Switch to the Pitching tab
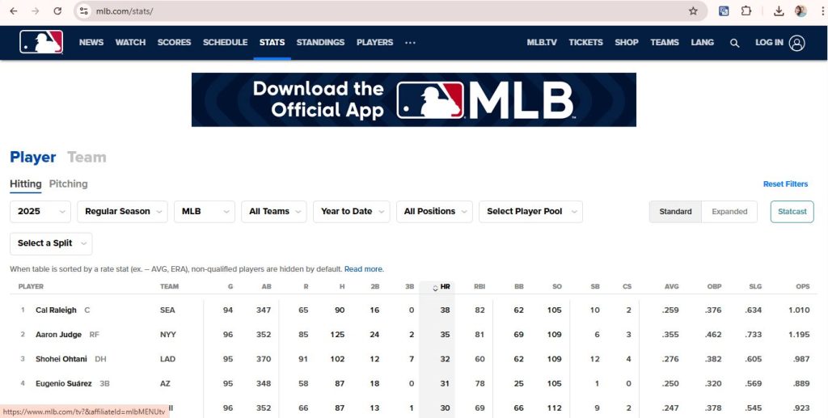The image size is (828, 418). (68, 184)
